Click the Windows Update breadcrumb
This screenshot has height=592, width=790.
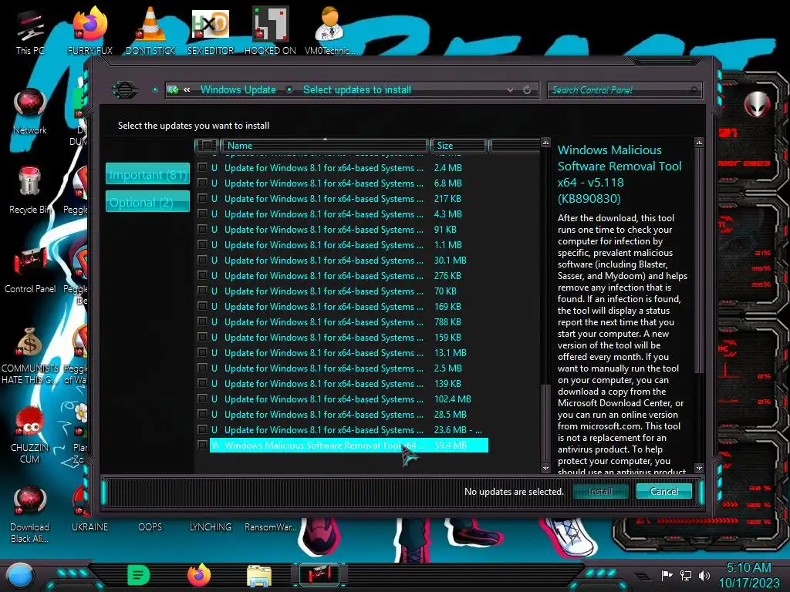[238, 90]
